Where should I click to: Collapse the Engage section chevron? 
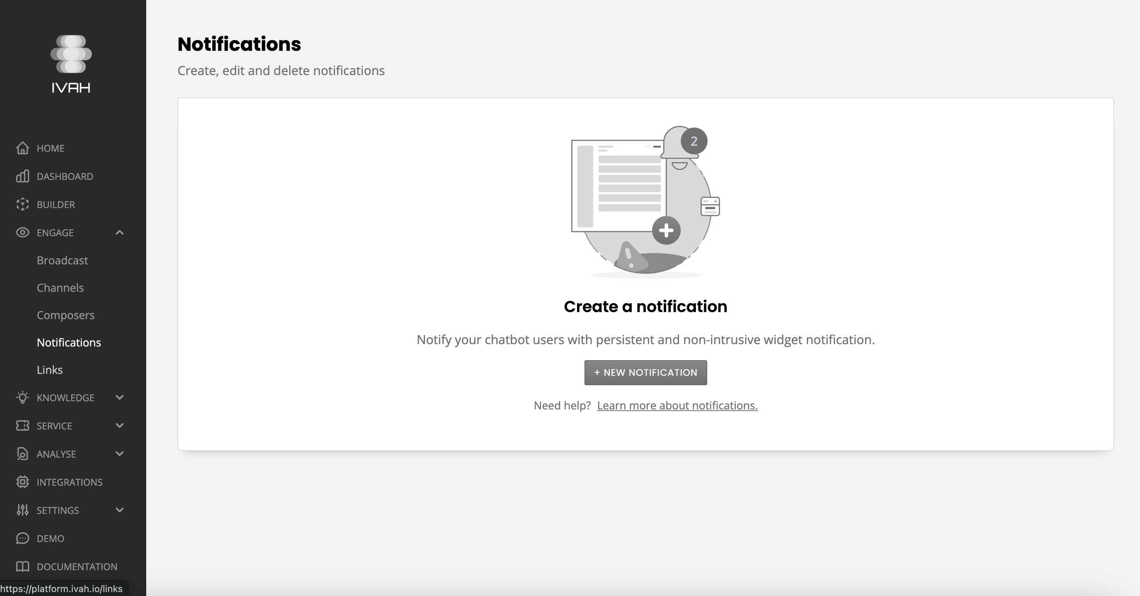point(120,232)
